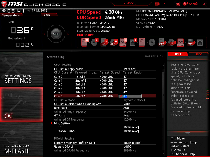Screen dimensions: 210x157
Task: Open Extreme Memory Profile Выключено option
Action: pyautogui.click(x=132, y=143)
